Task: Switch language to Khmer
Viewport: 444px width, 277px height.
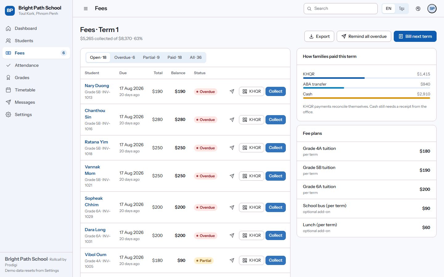Action: [x=401, y=9]
